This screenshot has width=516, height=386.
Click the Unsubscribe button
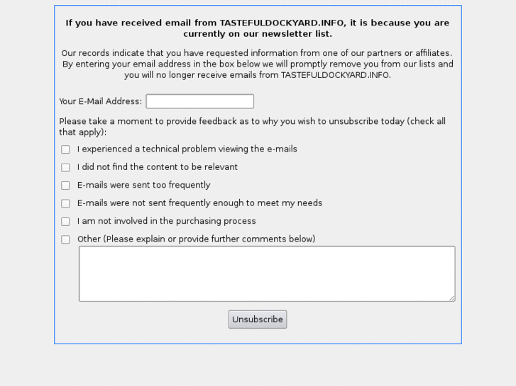click(x=258, y=319)
